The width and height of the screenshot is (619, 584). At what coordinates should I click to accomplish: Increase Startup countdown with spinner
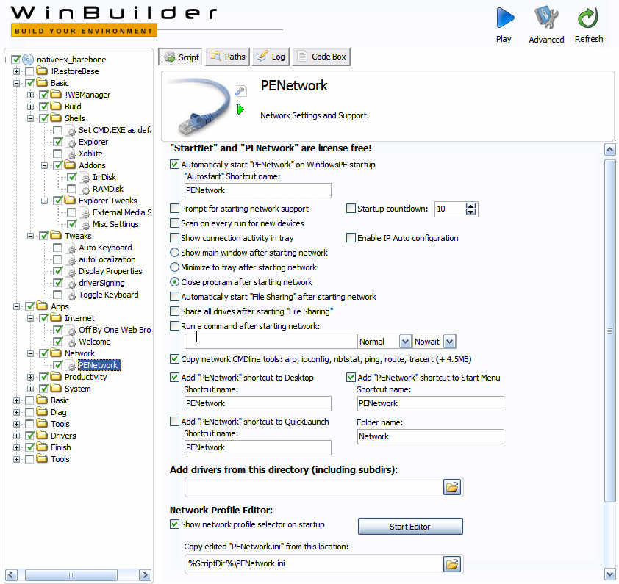(x=470, y=206)
